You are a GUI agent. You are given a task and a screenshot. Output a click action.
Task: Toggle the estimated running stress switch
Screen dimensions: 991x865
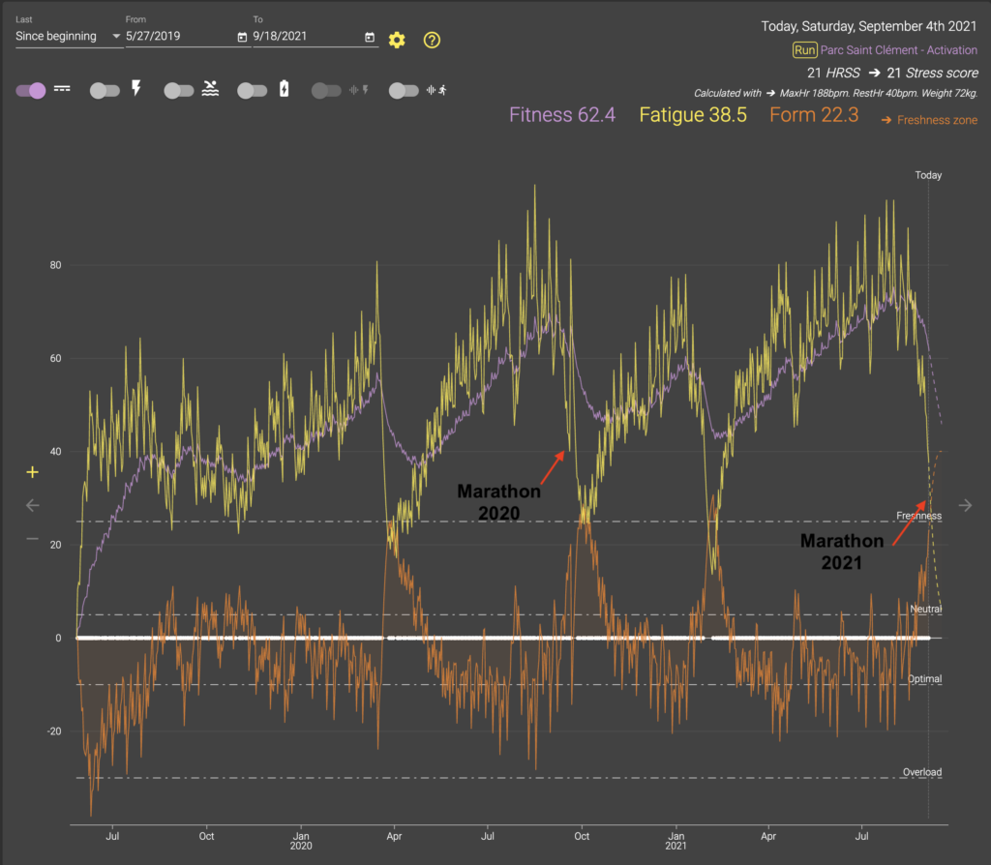(x=404, y=90)
